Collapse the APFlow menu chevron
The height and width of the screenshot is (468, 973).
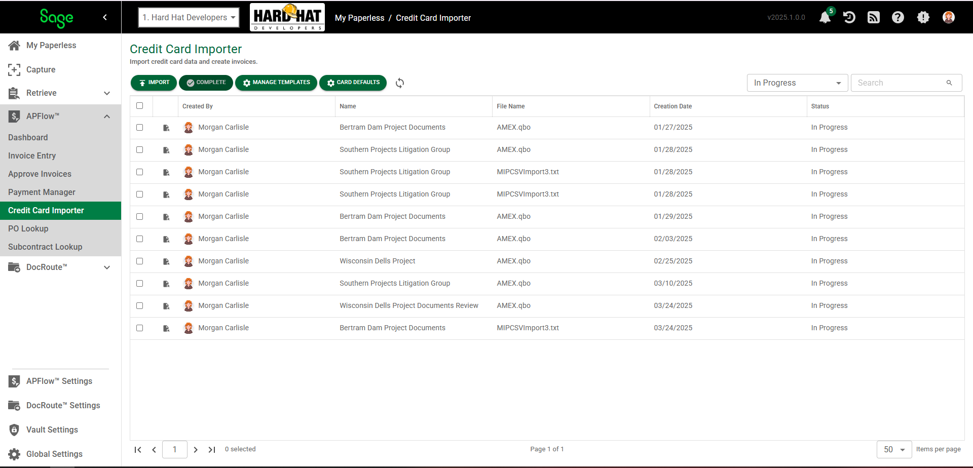(x=107, y=116)
